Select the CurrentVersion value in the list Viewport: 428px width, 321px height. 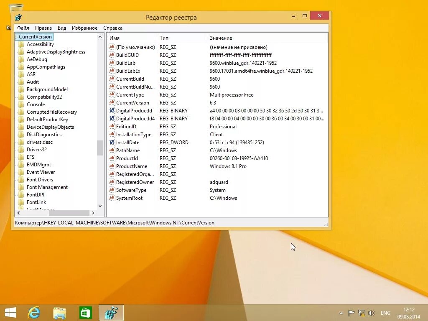pos(132,103)
